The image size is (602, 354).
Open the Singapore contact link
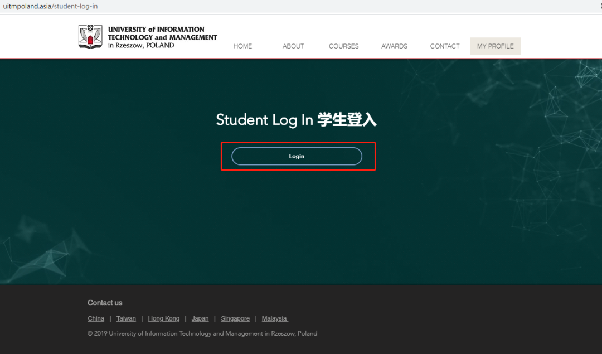pyautogui.click(x=235, y=318)
